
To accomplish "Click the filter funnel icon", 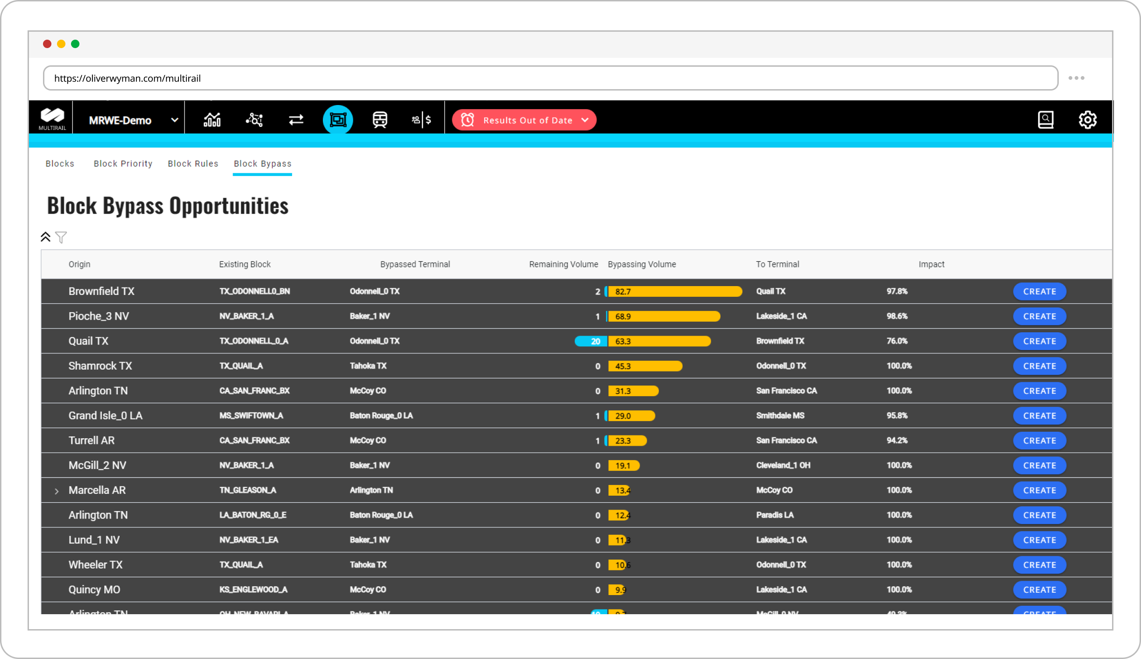I will [x=61, y=237].
